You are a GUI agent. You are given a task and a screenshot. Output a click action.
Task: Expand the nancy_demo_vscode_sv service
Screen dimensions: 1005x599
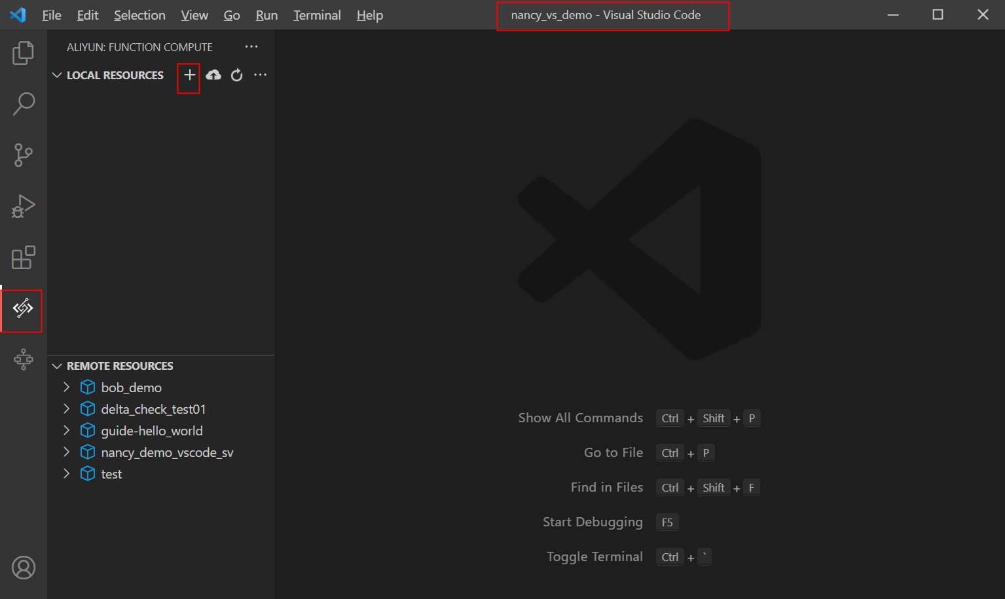66,452
